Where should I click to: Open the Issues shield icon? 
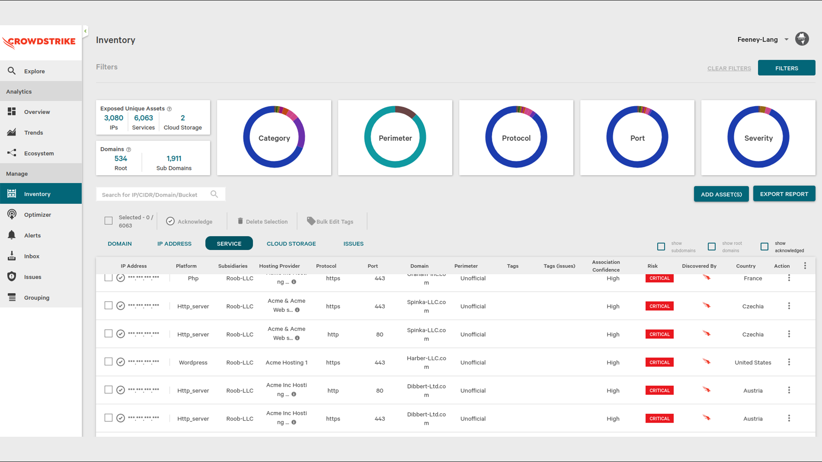12,276
